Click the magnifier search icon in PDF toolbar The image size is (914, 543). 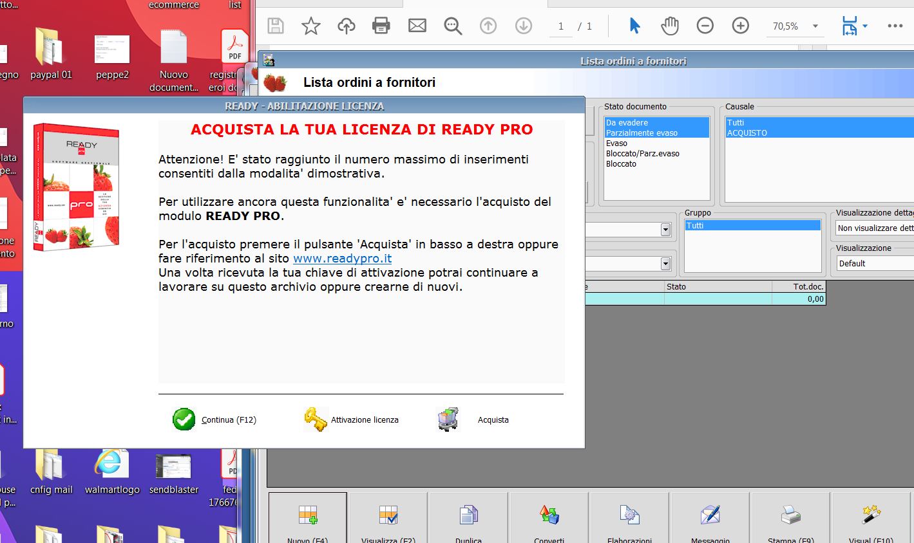pyautogui.click(x=453, y=26)
